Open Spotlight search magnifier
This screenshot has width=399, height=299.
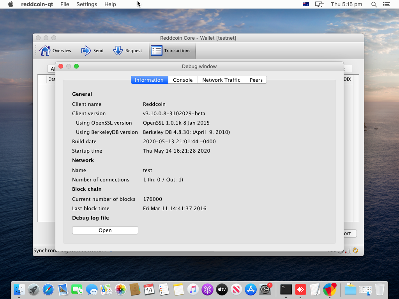pos(374,4)
